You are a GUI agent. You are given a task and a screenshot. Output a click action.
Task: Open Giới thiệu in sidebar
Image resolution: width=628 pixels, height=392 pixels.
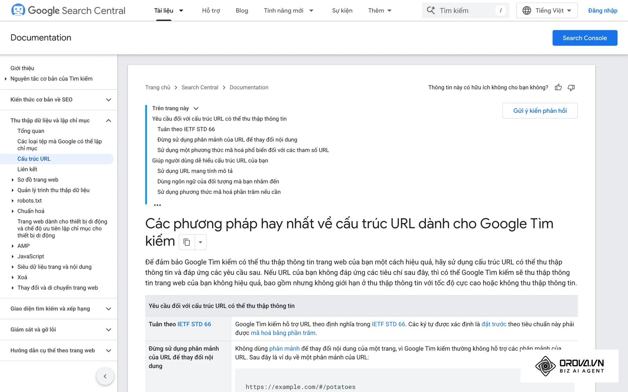22,68
